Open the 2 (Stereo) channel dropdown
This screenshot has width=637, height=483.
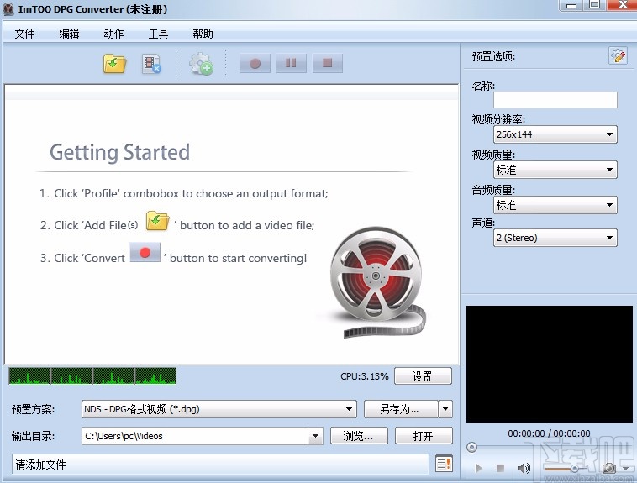(x=555, y=238)
